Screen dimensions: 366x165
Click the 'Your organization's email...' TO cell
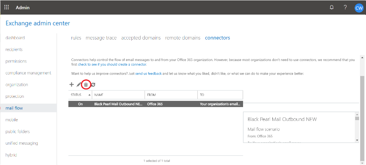(220, 104)
